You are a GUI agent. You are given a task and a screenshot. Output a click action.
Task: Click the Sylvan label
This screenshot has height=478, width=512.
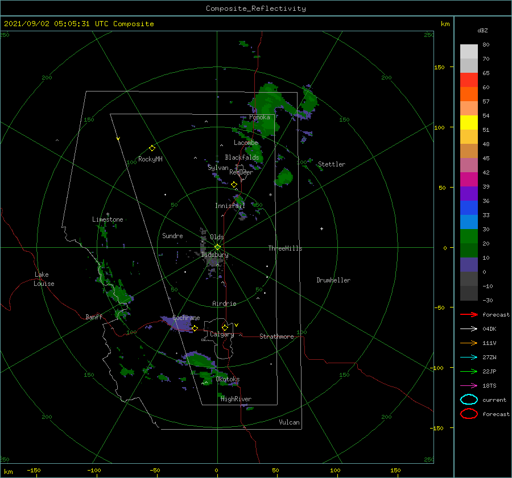[x=218, y=168]
